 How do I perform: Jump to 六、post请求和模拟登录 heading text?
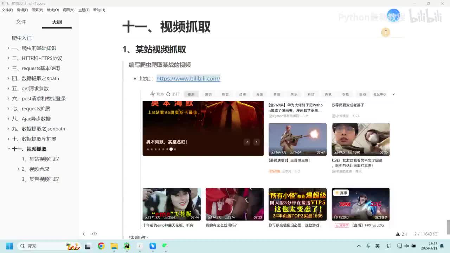point(39,98)
